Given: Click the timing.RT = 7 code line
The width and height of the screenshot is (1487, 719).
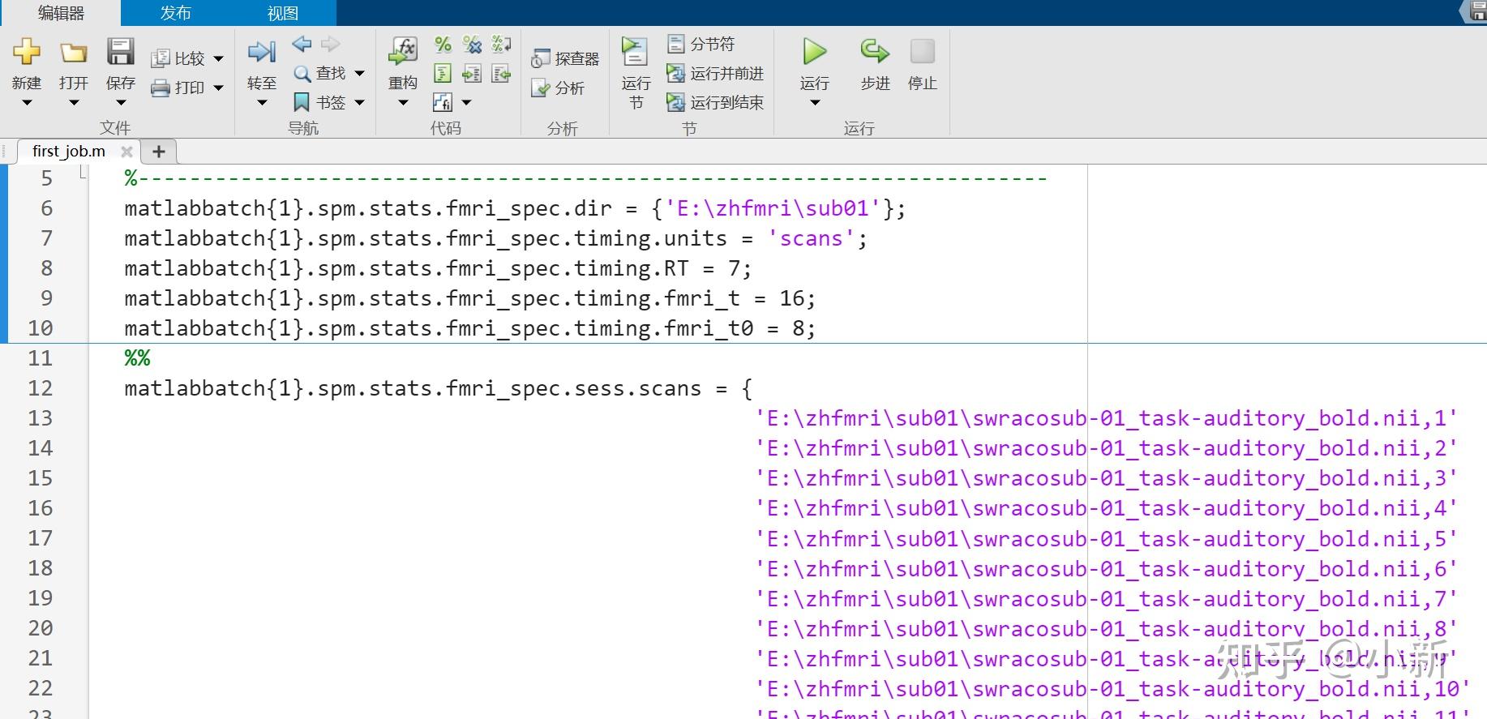Looking at the screenshot, I should 438,268.
